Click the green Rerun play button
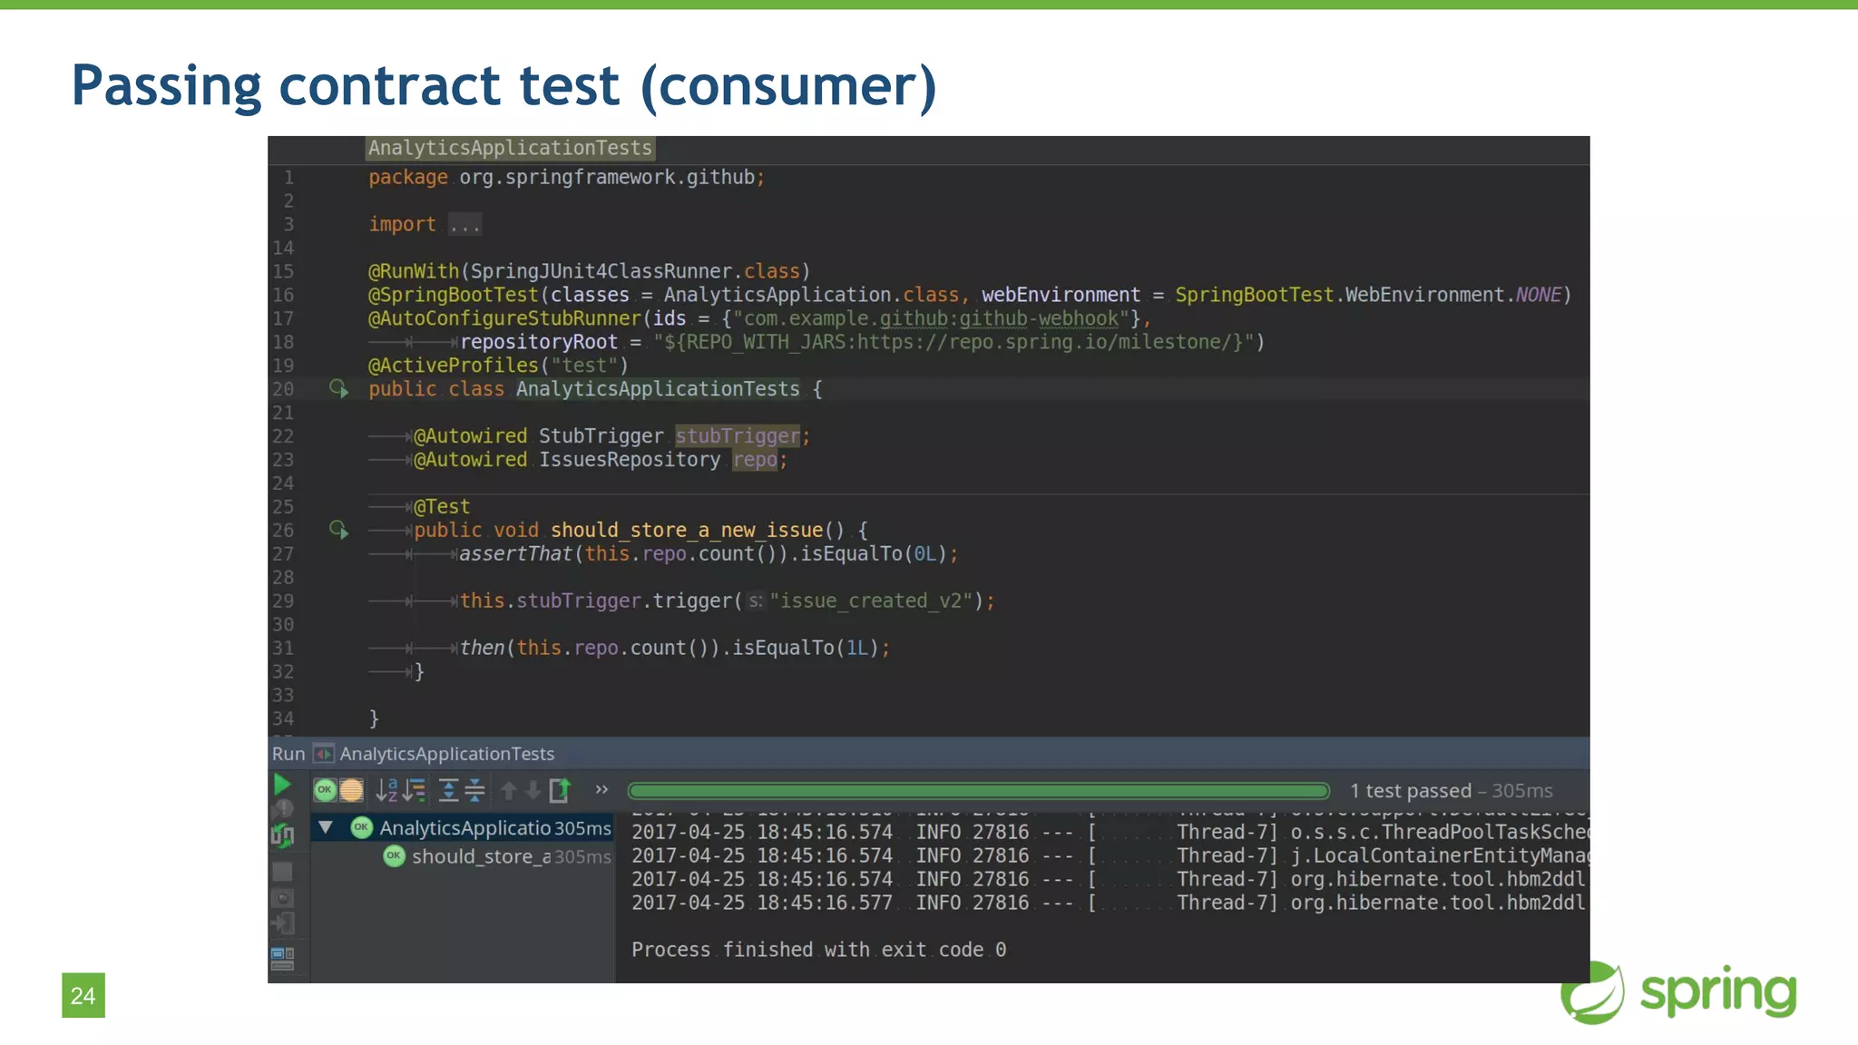The height and width of the screenshot is (1045, 1858). click(x=282, y=786)
